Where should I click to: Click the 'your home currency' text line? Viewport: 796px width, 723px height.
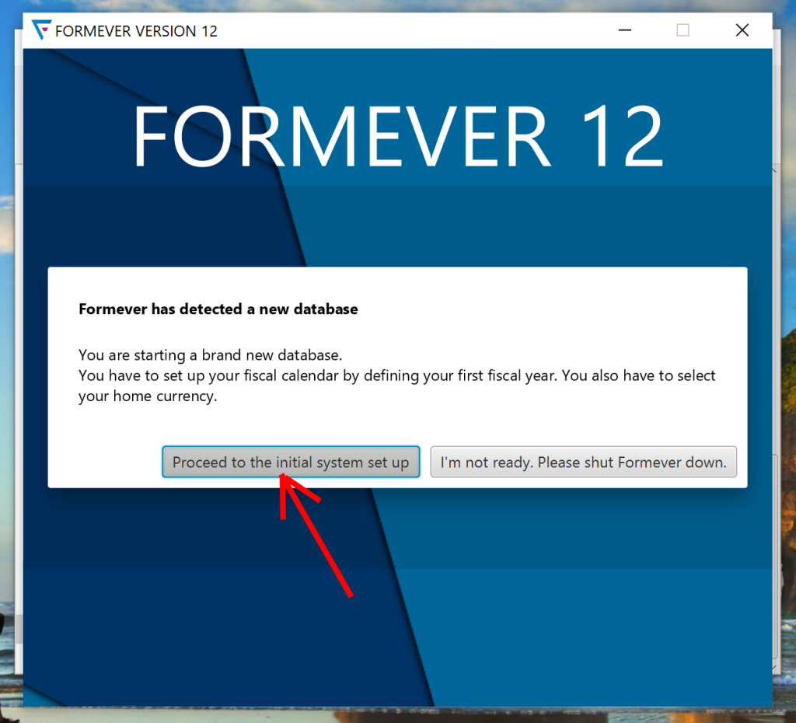[x=148, y=396]
